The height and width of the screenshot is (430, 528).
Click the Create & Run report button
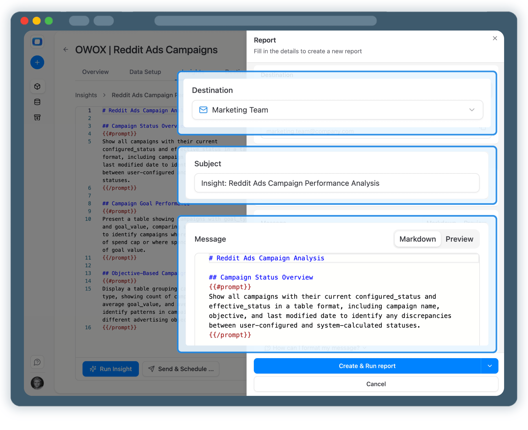point(367,366)
